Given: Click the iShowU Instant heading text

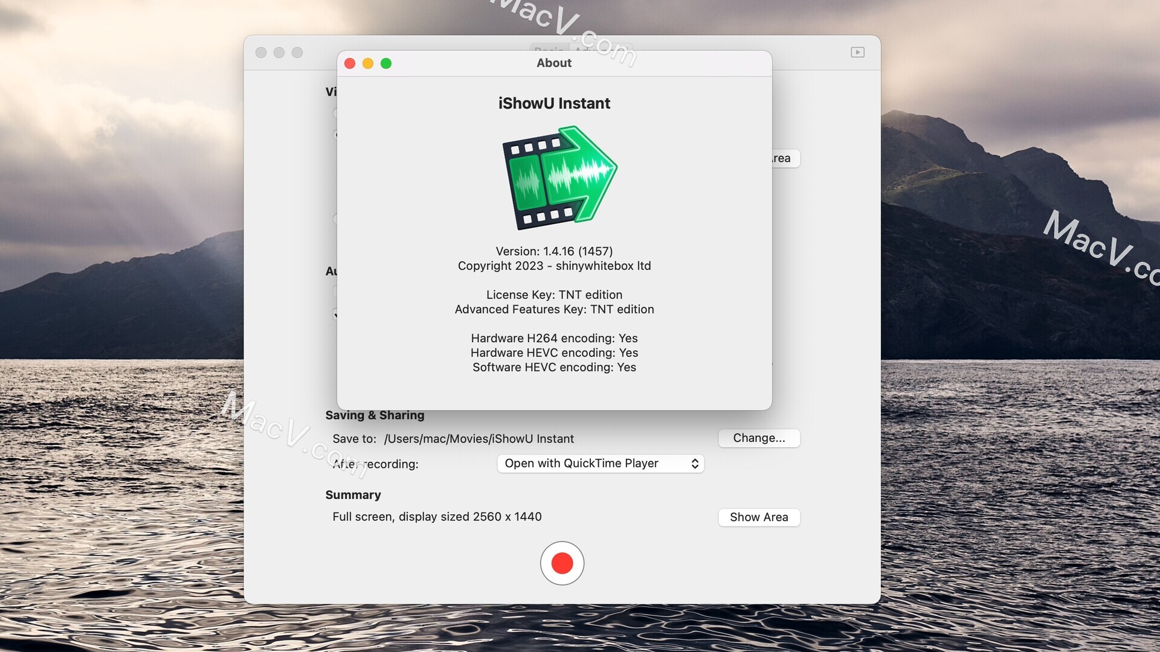Looking at the screenshot, I should (x=554, y=103).
